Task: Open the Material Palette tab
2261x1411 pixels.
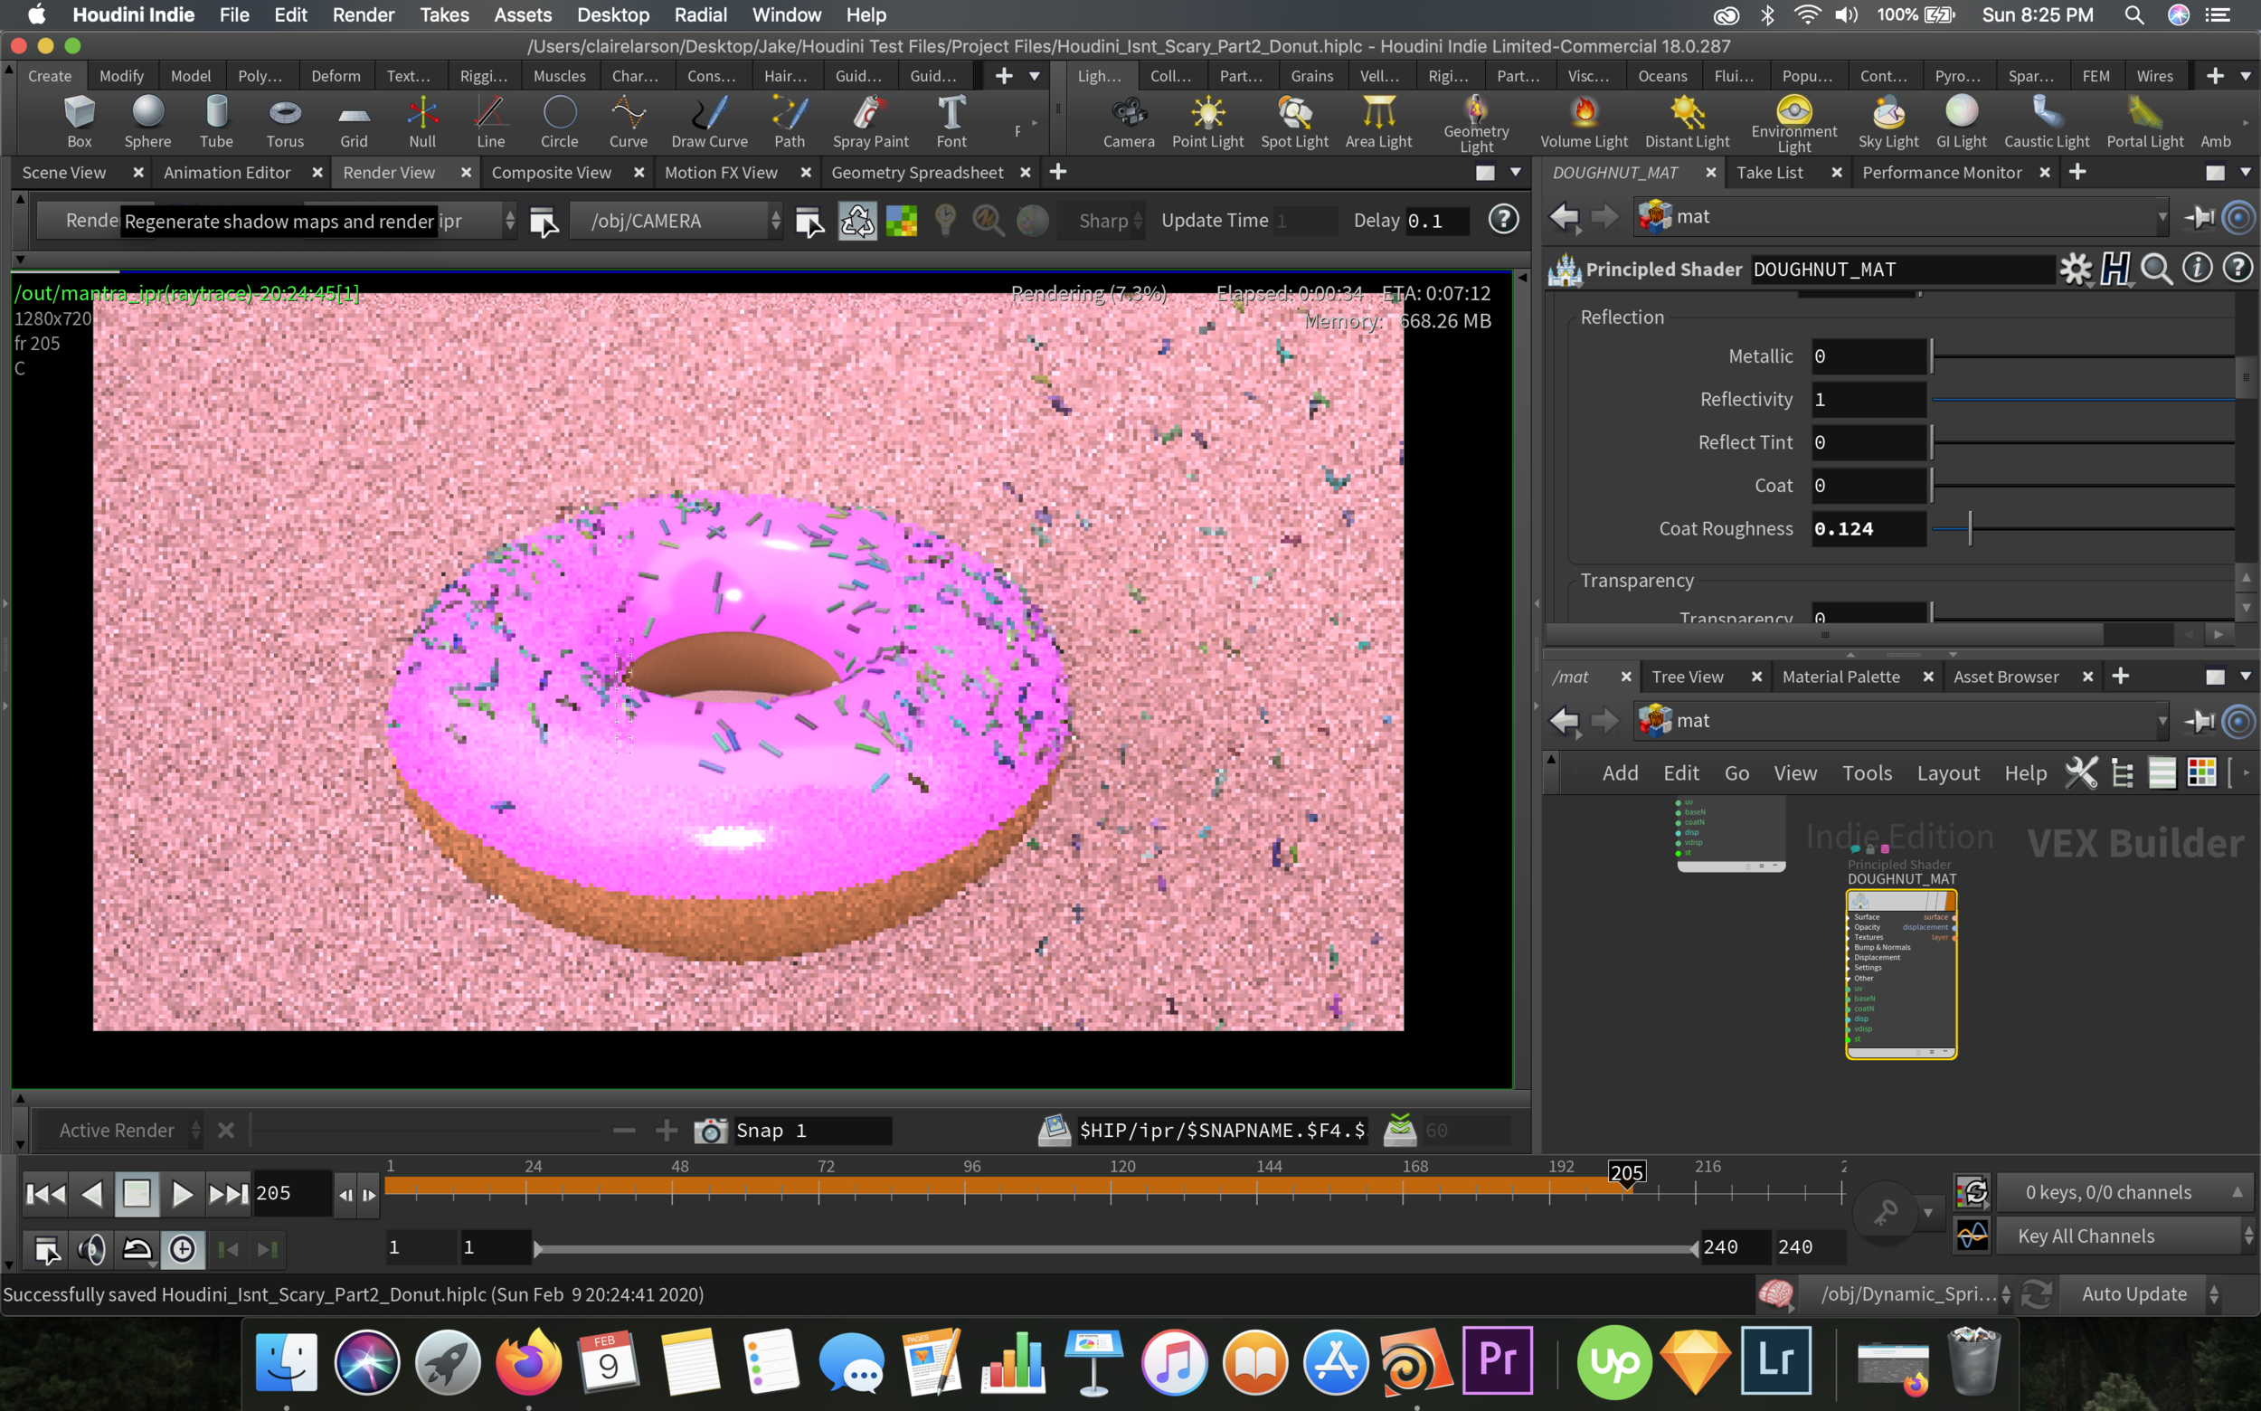Action: [1840, 677]
